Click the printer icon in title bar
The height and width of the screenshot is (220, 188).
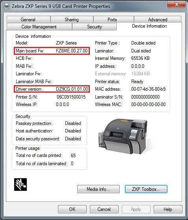[7, 6]
